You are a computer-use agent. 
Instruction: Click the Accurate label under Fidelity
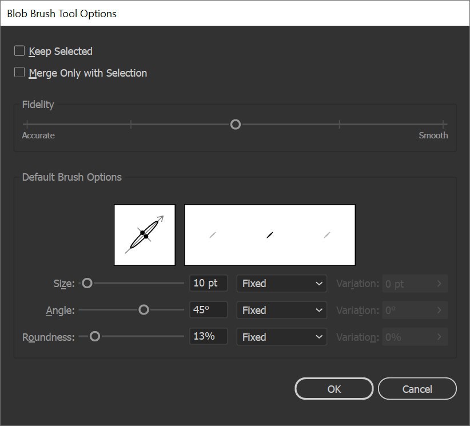click(x=38, y=136)
